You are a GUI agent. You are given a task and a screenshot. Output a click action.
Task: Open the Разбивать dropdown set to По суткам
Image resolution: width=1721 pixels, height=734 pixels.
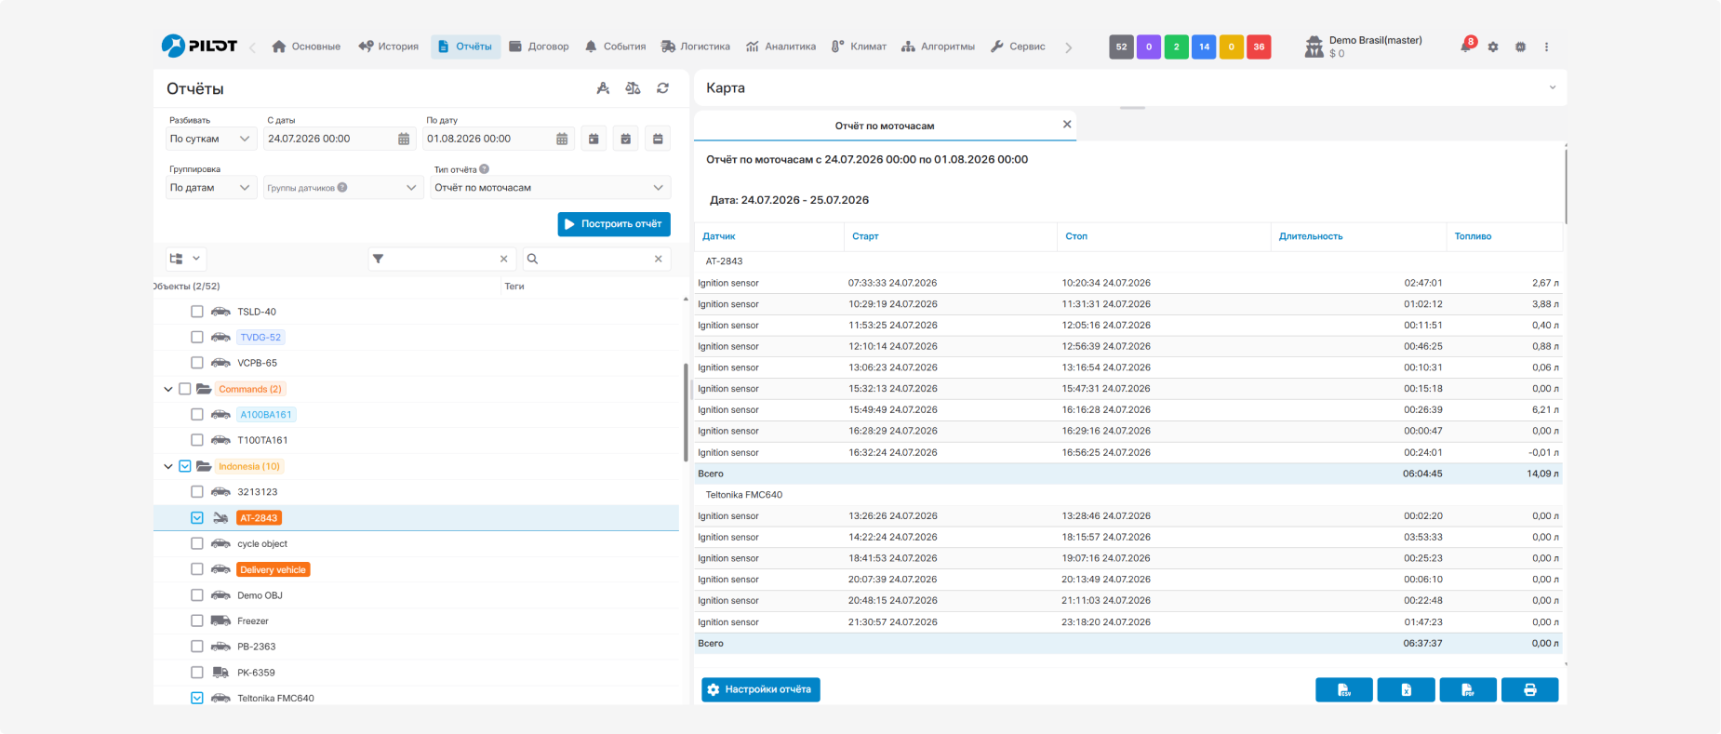pyautogui.click(x=211, y=139)
